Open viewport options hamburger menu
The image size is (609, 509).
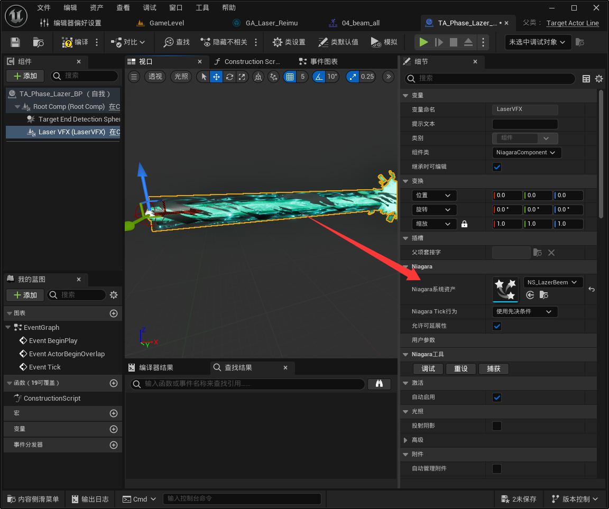tap(134, 77)
